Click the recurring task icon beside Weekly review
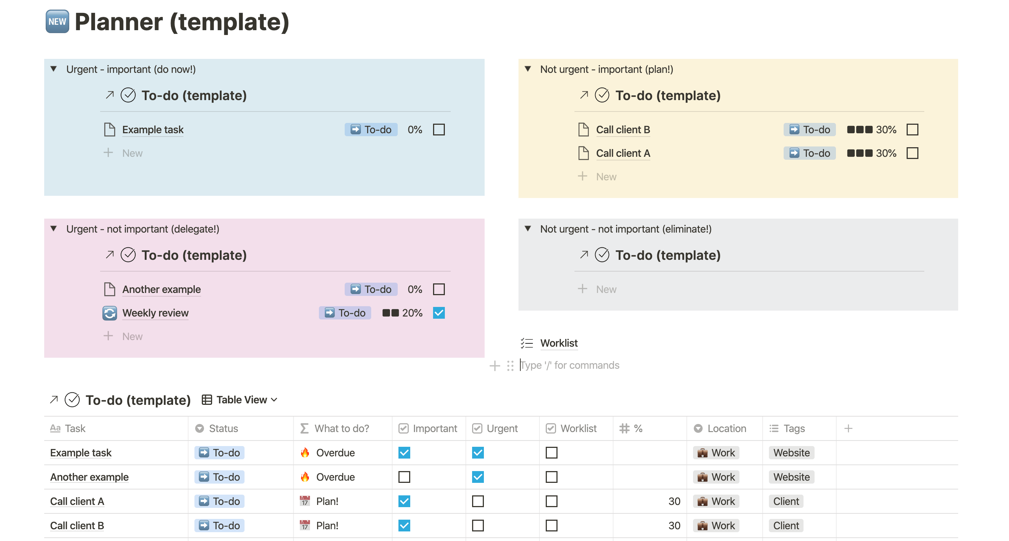Image resolution: width=1009 pixels, height=541 pixels. click(x=110, y=313)
